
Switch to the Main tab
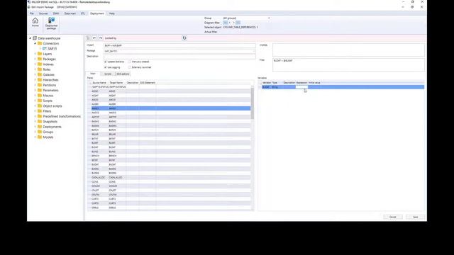coord(93,74)
